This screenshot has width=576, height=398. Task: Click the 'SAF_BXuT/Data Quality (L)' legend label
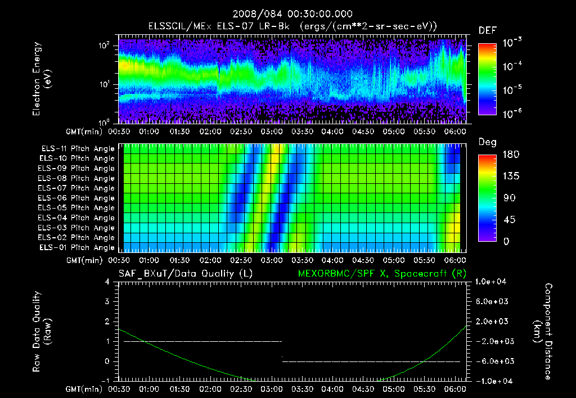coord(186,274)
